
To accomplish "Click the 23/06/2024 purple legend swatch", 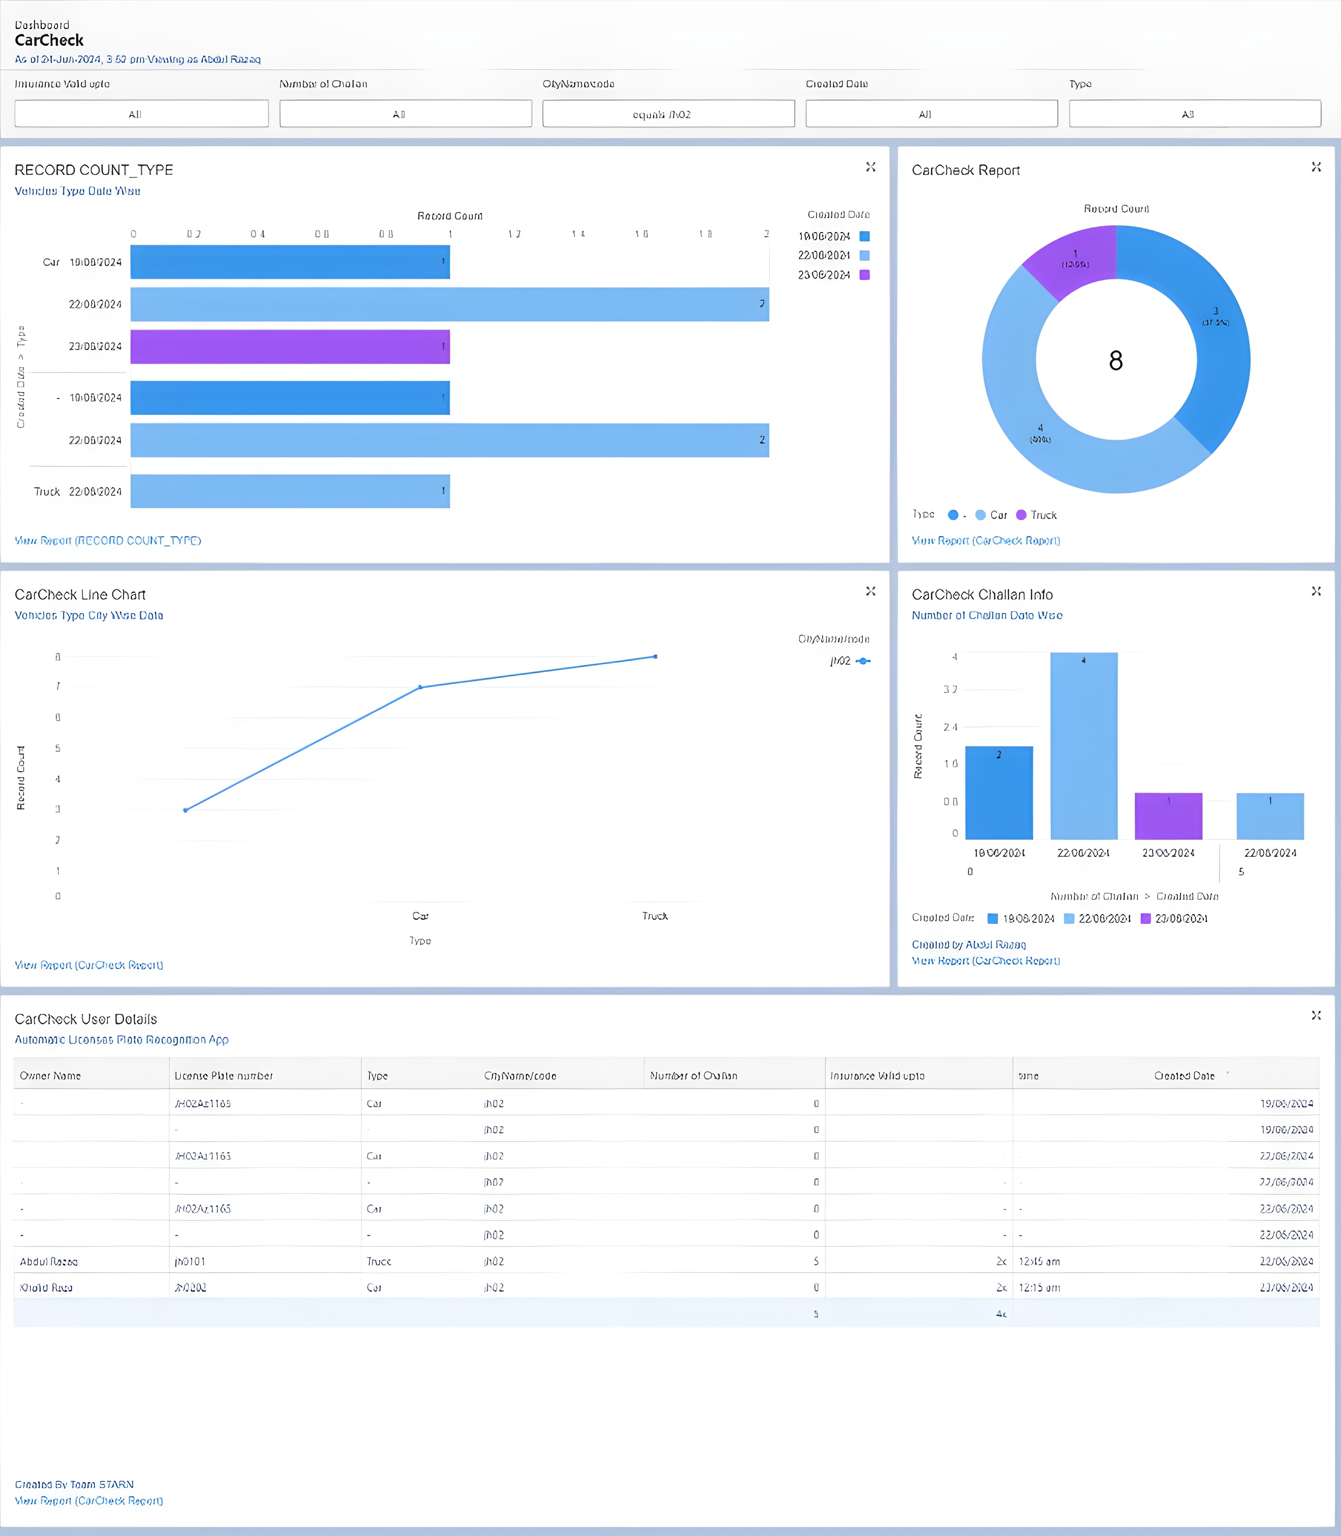I will pyautogui.click(x=864, y=275).
